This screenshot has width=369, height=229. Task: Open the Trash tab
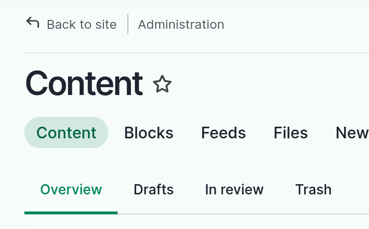point(313,190)
